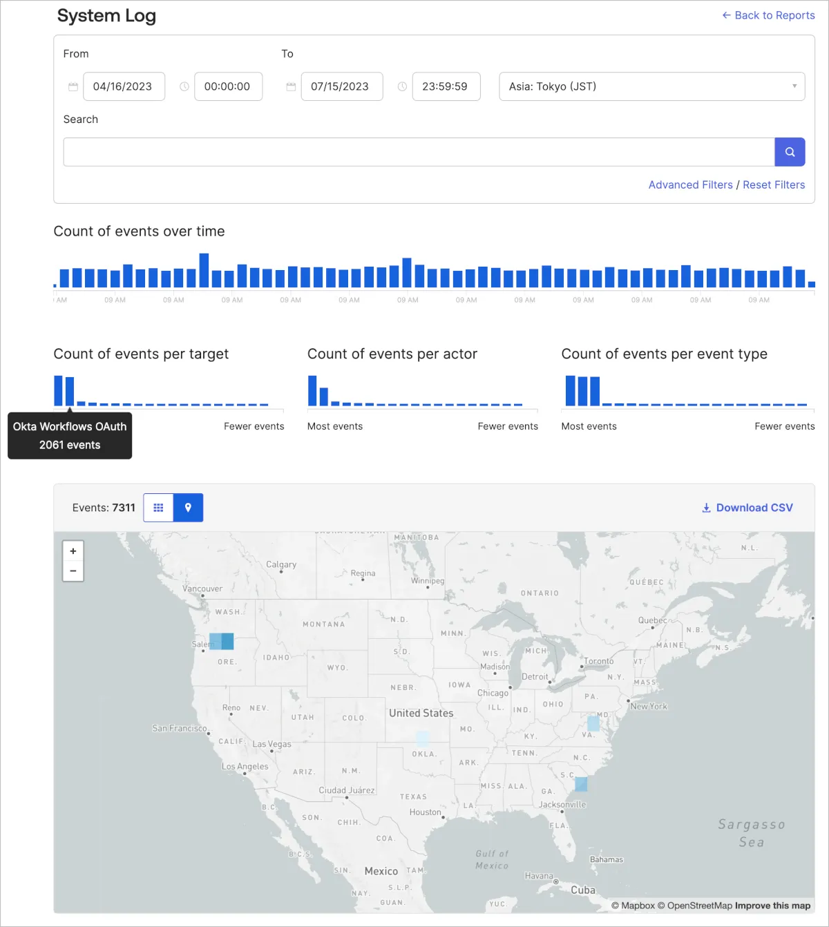Screen dimensions: 829x927
Task: Open the From date calendar icon
Action: pos(73,87)
